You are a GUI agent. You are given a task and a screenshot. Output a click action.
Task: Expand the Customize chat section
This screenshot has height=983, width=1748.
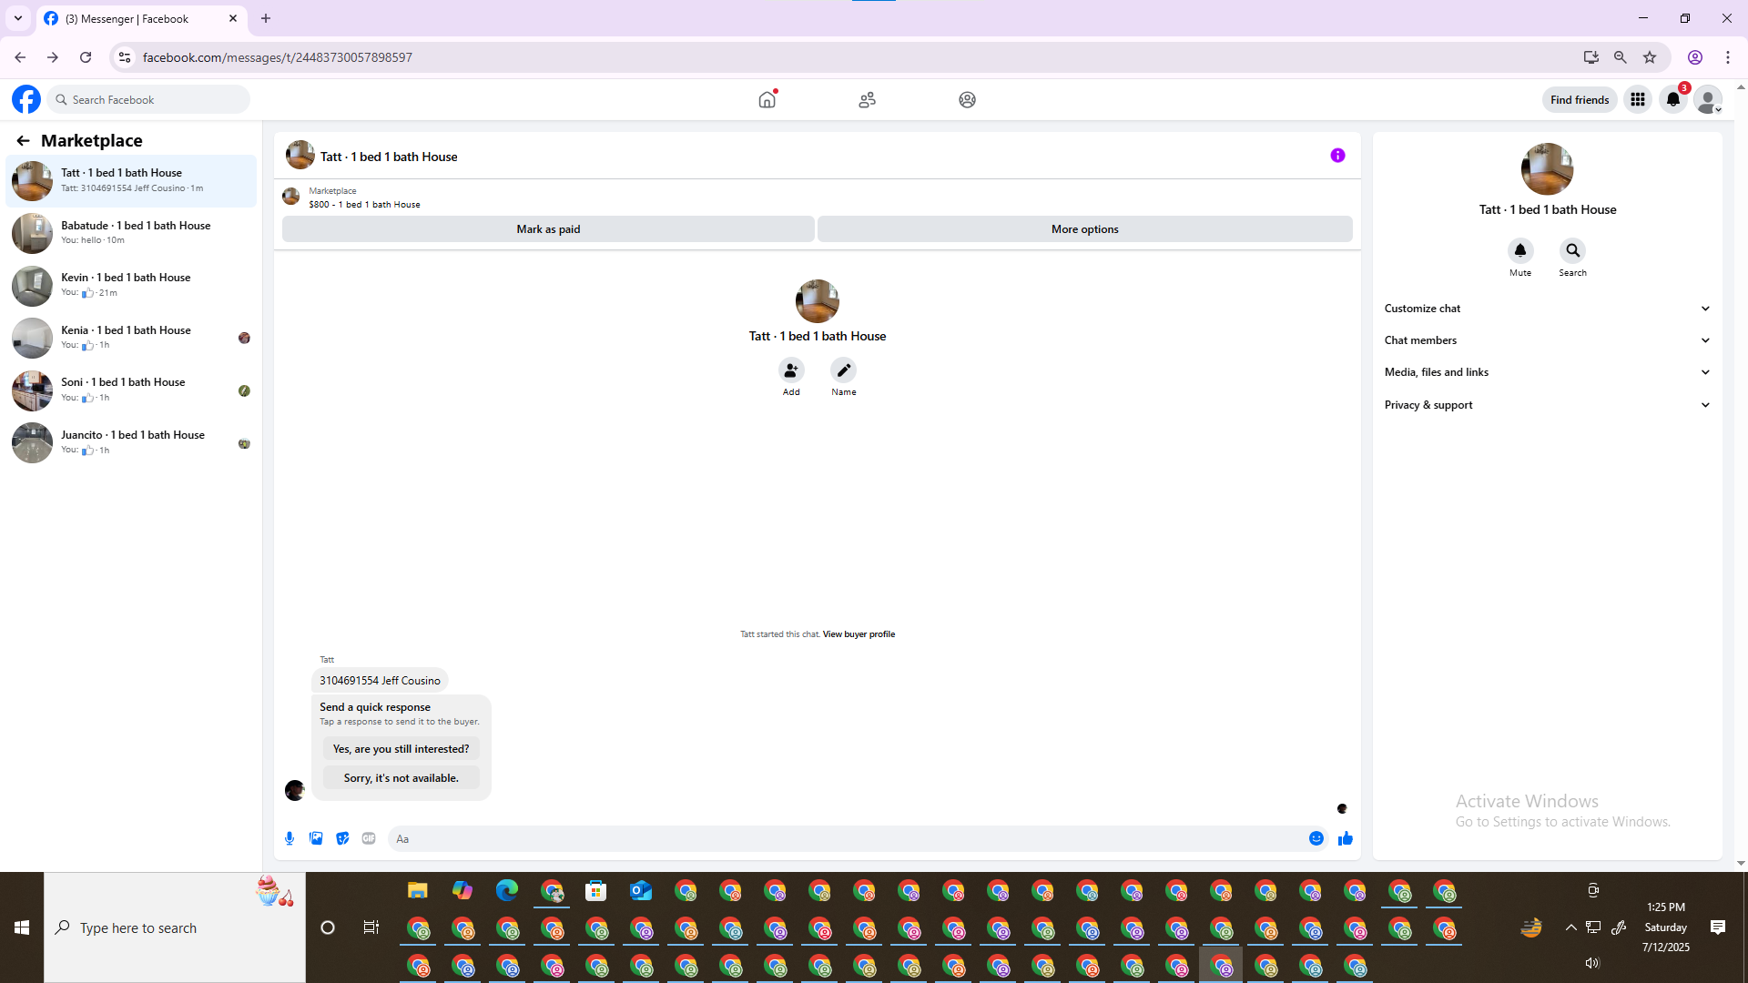(1547, 309)
